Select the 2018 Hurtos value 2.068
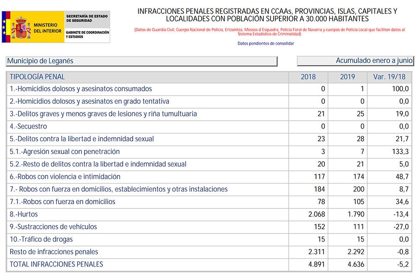This screenshot has width=416, height=278. tap(316, 214)
